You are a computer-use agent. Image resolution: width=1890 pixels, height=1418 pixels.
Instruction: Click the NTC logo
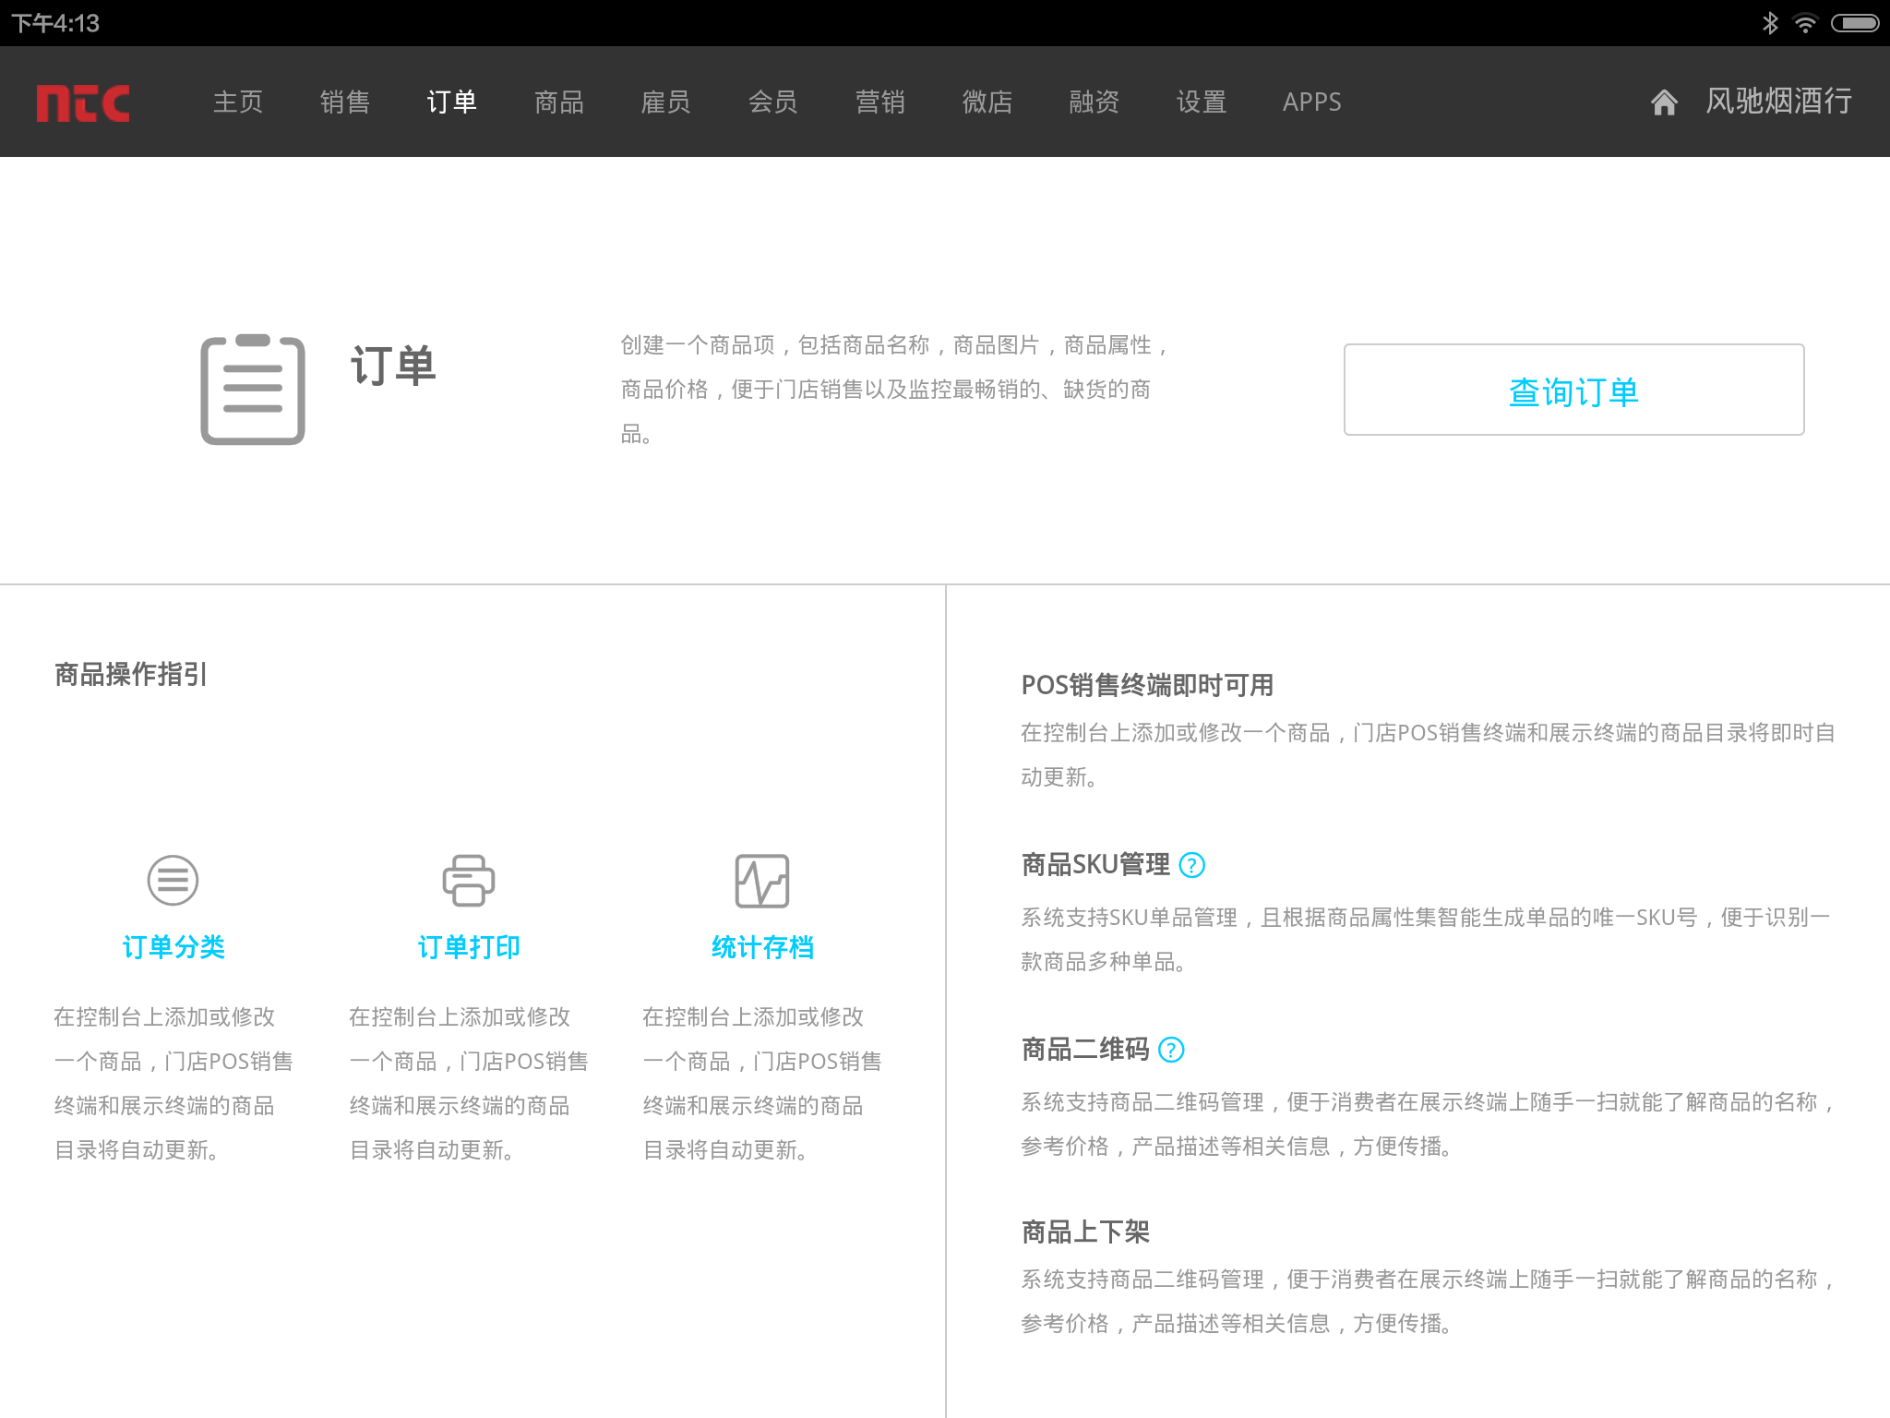click(x=83, y=102)
